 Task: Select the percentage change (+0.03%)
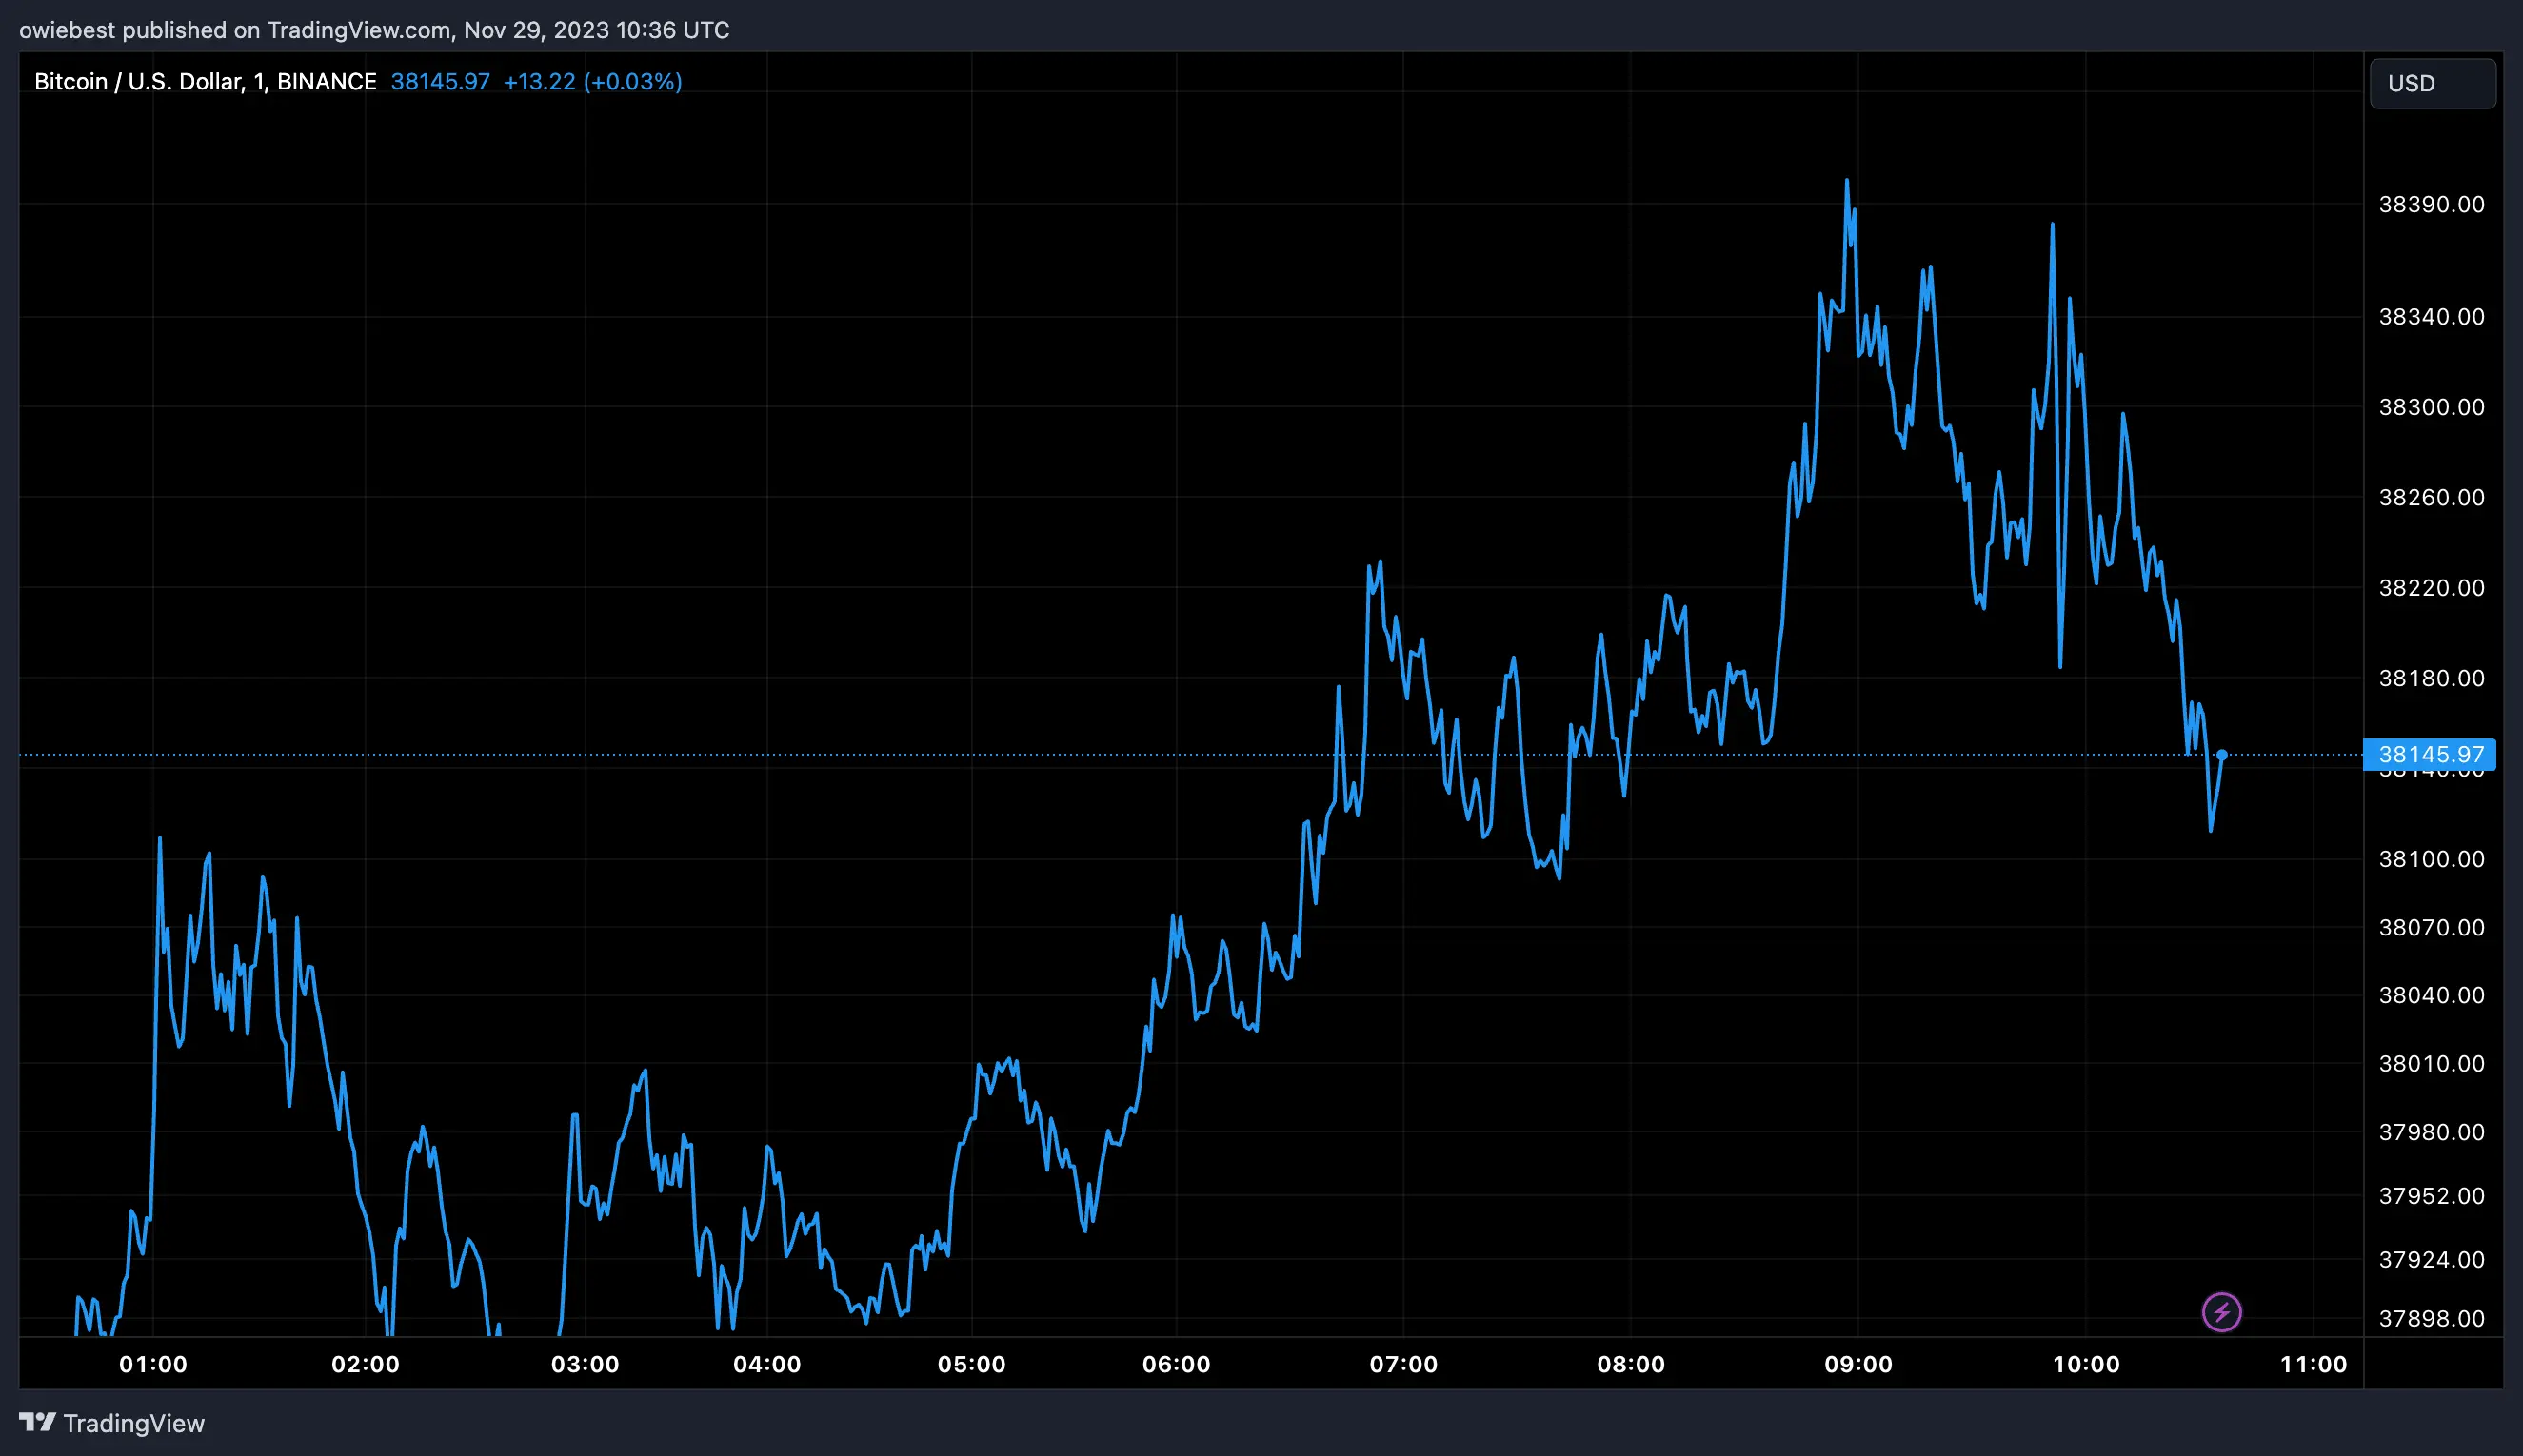(x=636, y=81)
